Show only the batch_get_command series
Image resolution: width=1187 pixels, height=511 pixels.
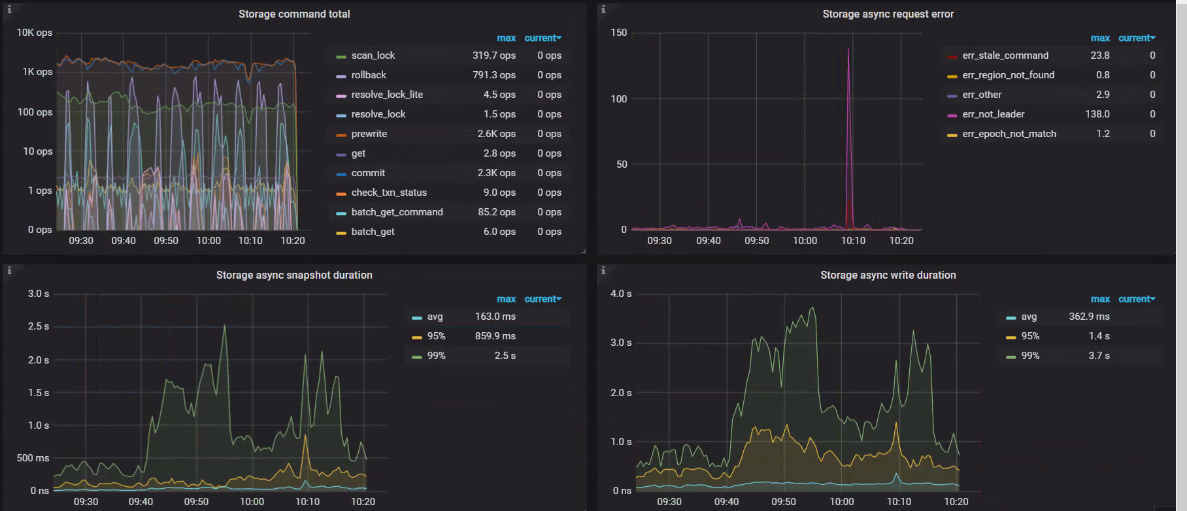397,212
